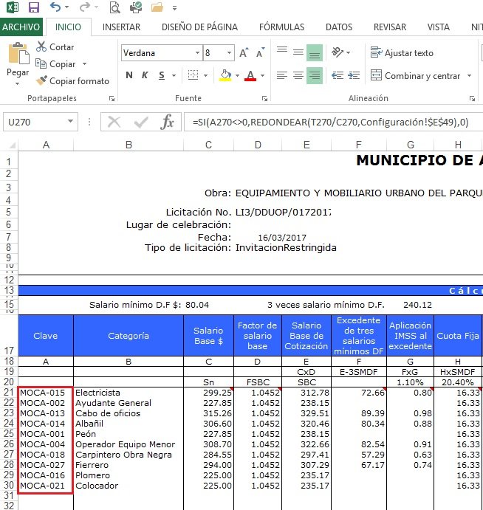Click the Cortar scissors icon
This screenshot has height=510, width=483.
pos(41,46)
